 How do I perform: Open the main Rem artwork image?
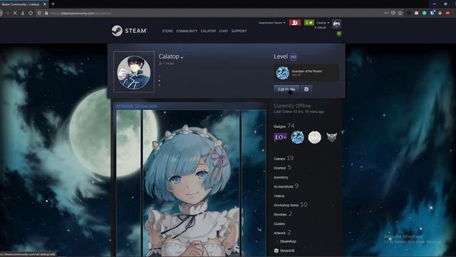coord(191,183)
